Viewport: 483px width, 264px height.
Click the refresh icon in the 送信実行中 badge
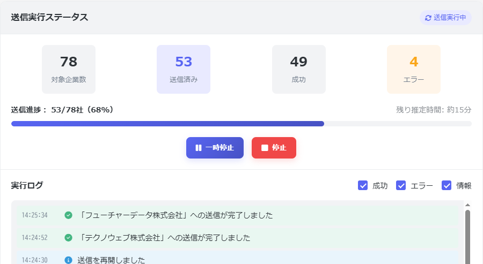[428, 18]
